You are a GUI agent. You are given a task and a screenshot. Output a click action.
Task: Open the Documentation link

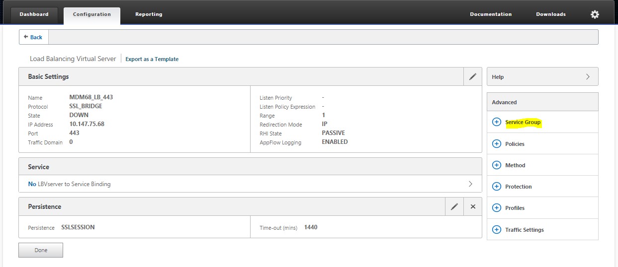[490, 14]
